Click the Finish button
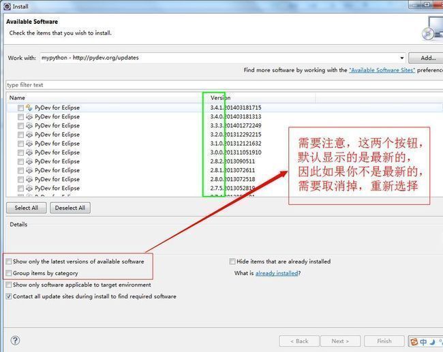Viewport: 443px width, 352px height. (x=384, y=341)
